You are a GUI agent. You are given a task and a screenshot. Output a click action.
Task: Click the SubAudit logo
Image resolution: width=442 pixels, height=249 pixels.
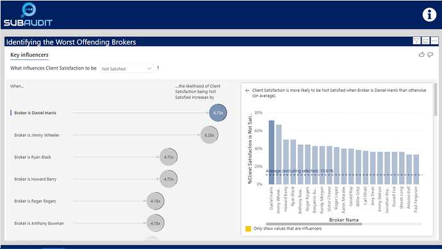pos(28,15)
